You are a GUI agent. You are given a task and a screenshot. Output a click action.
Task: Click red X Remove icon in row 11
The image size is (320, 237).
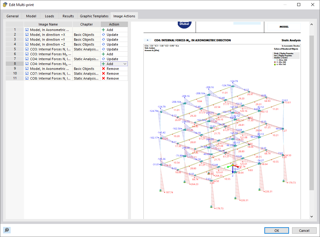[103, 78]
